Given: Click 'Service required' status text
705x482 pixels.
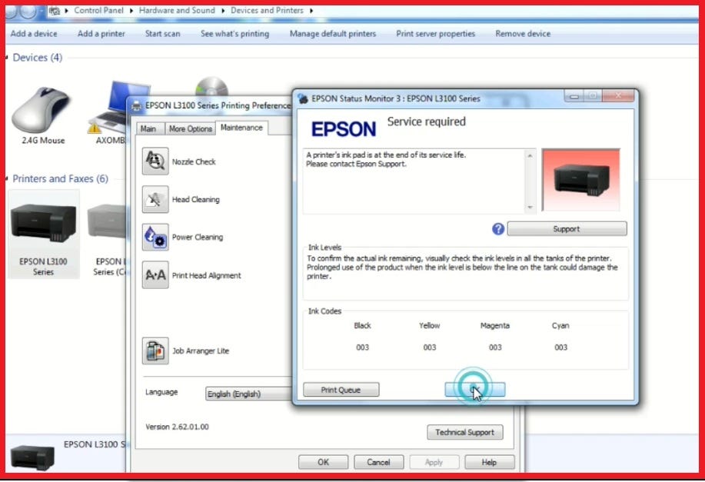Looking at the screenshot, I should click(x=426, y=122).
